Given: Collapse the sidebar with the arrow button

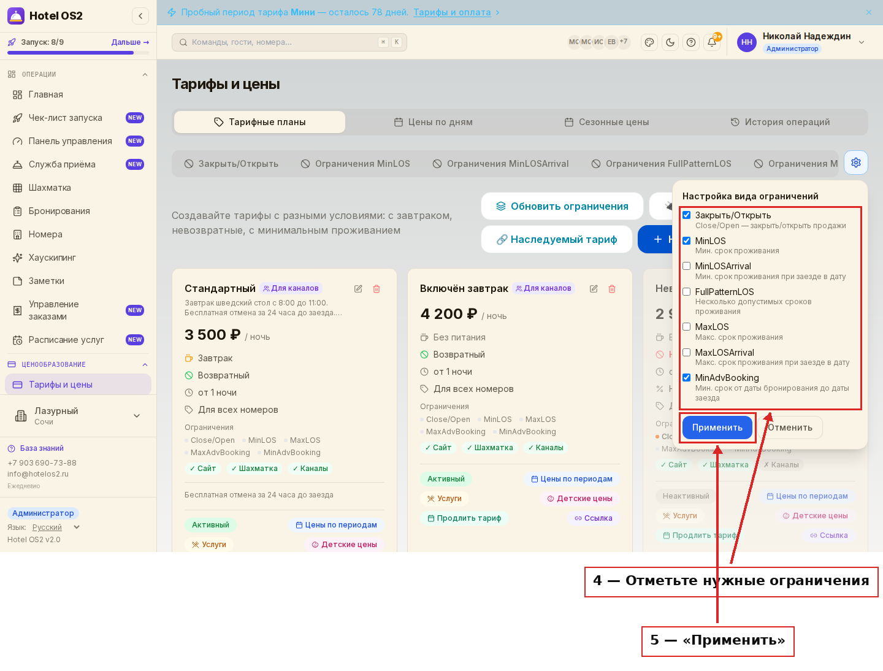Looking at the screenshot, I should click(x=140, y=16).
